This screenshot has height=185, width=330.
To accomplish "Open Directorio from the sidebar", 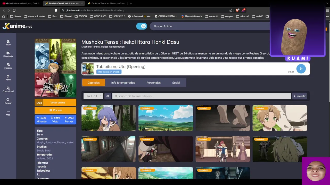I will [x=8, y=54].
